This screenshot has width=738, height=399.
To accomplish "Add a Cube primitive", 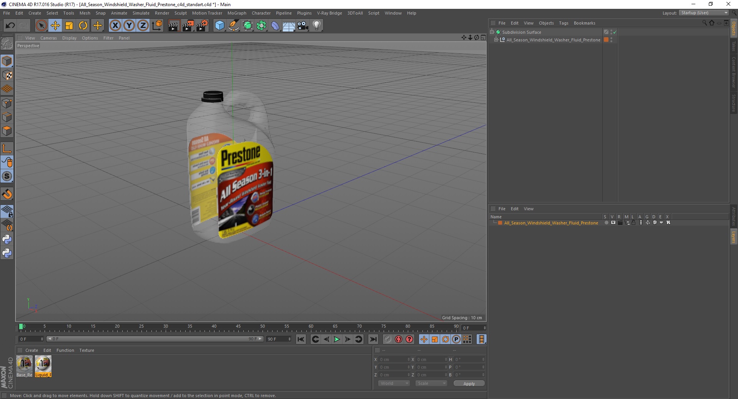I will pos(219,26).
